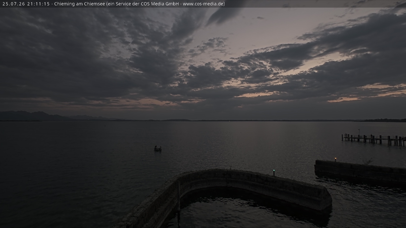Click the small post atop the curved breakwater
Viewport: 406px width, 228px height.
click(231, 168)
